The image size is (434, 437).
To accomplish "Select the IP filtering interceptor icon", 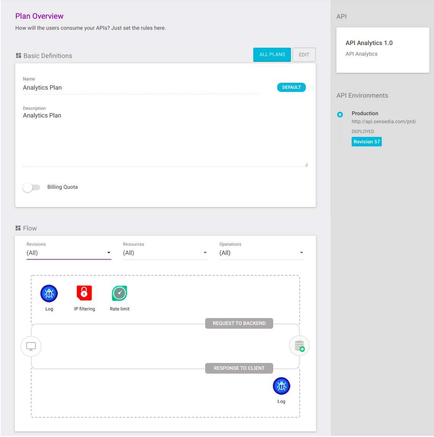I will pyautogui.click(x=84, y=293).
